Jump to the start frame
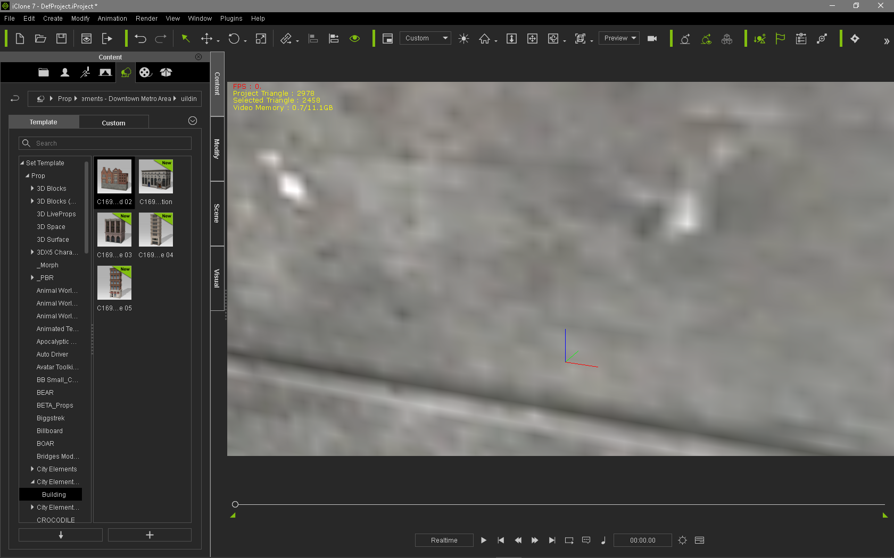The image size is (894, 558). tap(501, 540)
